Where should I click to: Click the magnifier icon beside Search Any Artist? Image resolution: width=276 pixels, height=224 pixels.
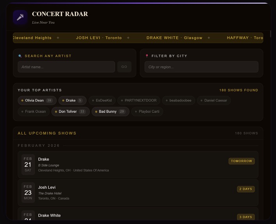(x=20, y=56)
